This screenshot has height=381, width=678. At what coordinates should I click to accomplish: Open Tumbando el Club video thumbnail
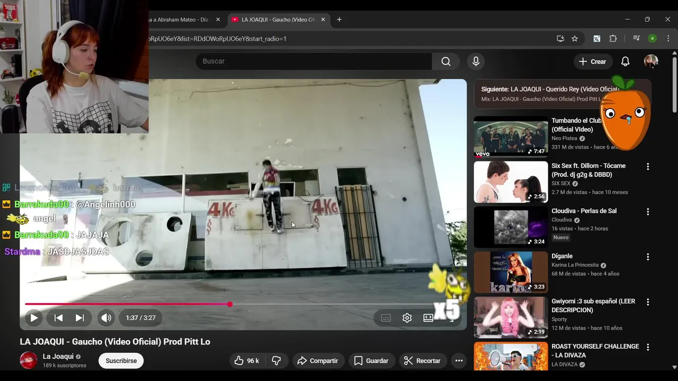click(x=511, y=137)
